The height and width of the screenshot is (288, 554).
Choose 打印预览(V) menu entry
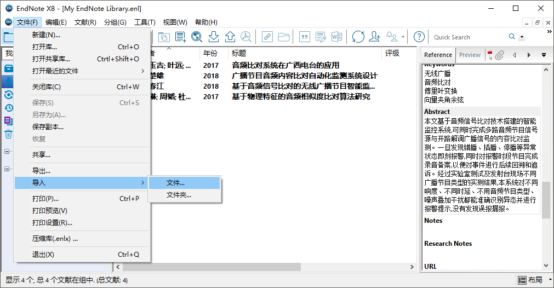[82, 211]
